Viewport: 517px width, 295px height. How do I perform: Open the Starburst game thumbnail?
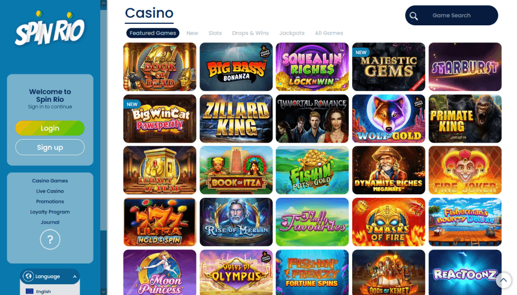click(465, 67)
